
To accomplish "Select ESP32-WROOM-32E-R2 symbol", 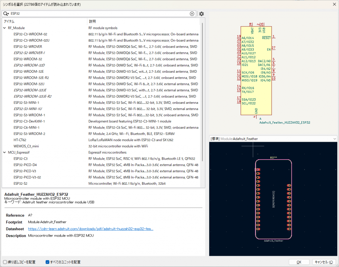I will (31, 78).
